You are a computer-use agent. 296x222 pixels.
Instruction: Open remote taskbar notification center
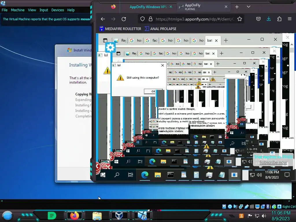point(287,175)
